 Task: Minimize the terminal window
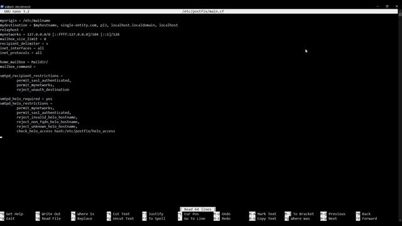pos(378,6)
